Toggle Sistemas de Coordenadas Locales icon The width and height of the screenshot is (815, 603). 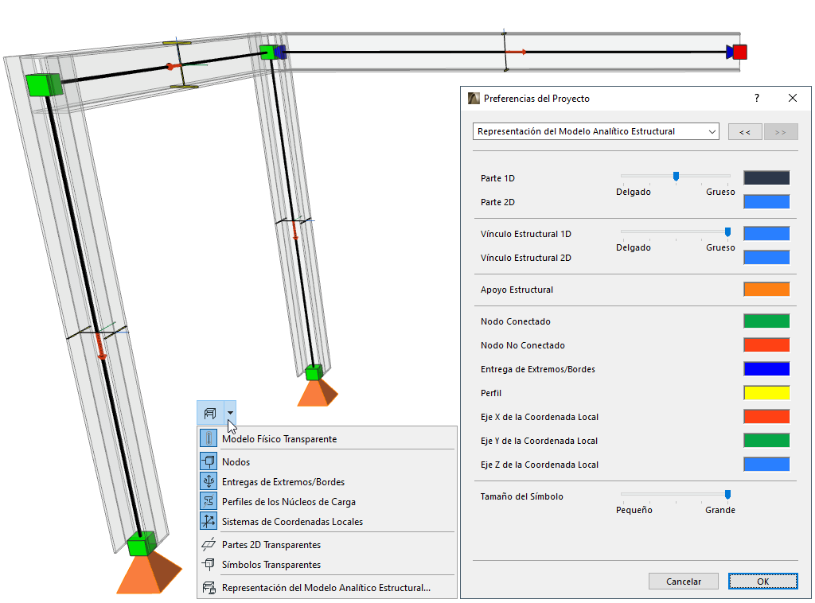point(209,521)
